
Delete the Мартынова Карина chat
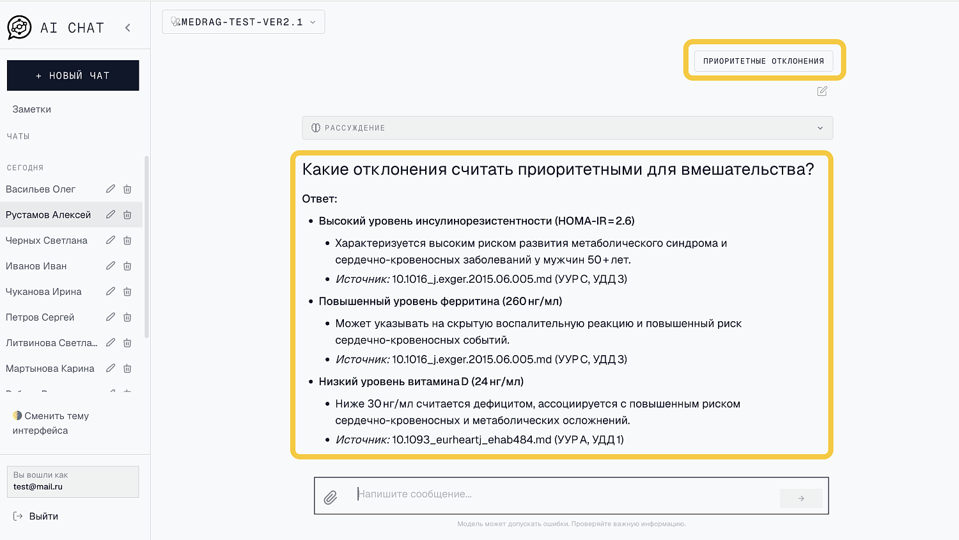127,369
